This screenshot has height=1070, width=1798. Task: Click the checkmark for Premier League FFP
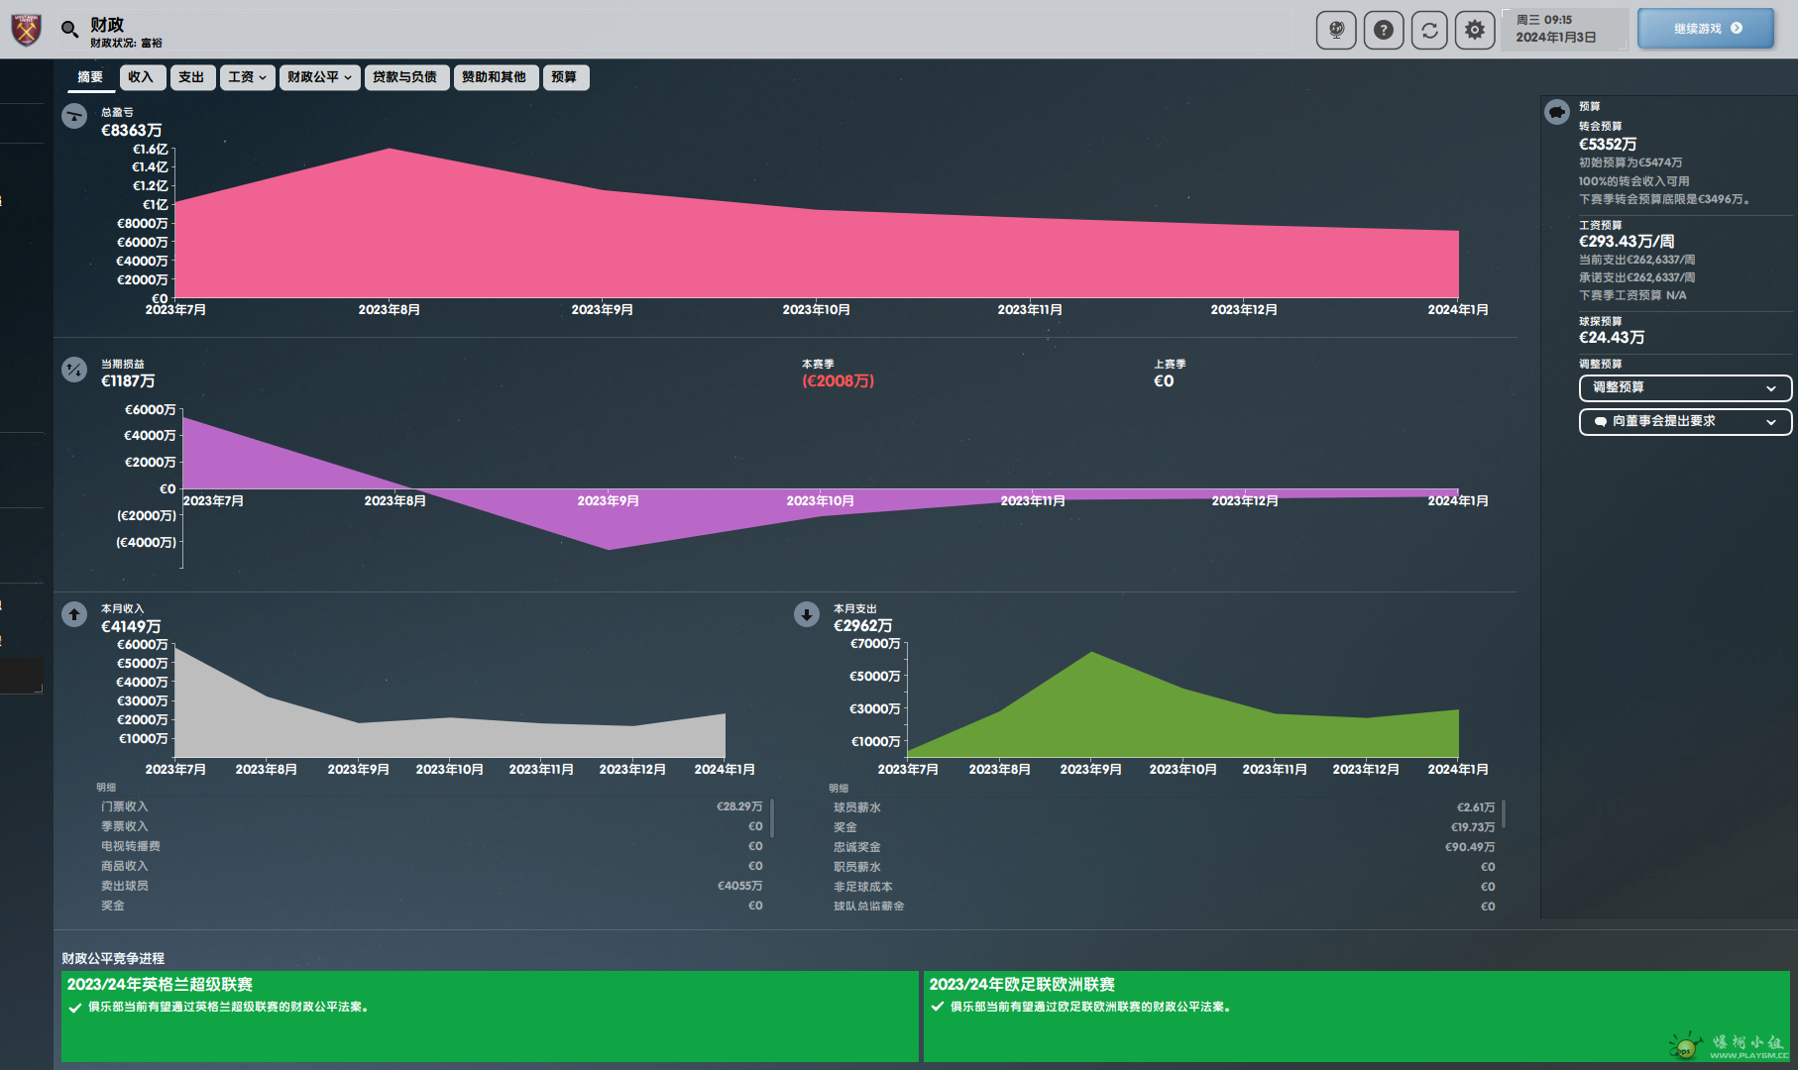coord(75,1008)
